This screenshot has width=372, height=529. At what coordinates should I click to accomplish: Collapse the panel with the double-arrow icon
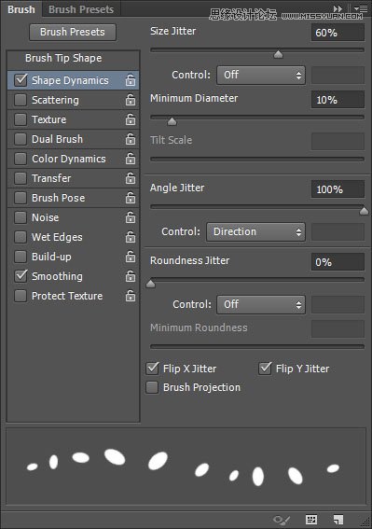pyautogui.click(x=338, y=8)
